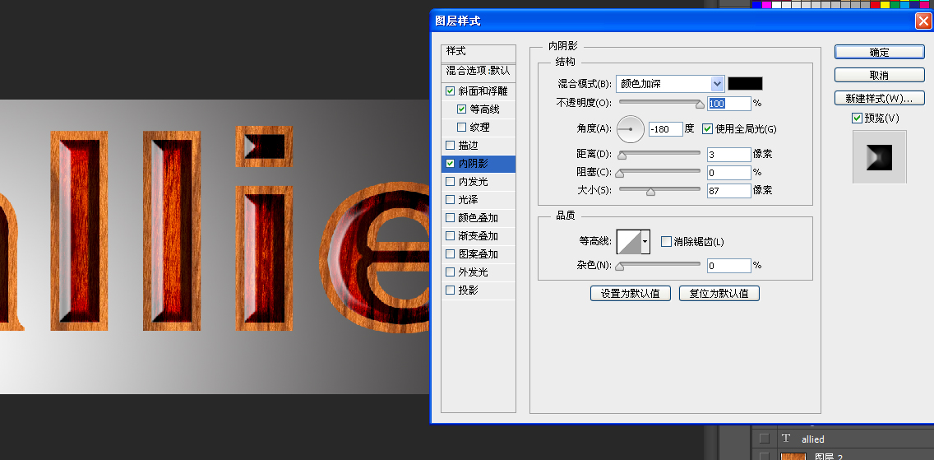The width and height of the screenshot is (934, 460).
Task: Click the style preview thumbnail
Action: pos(879,156)
